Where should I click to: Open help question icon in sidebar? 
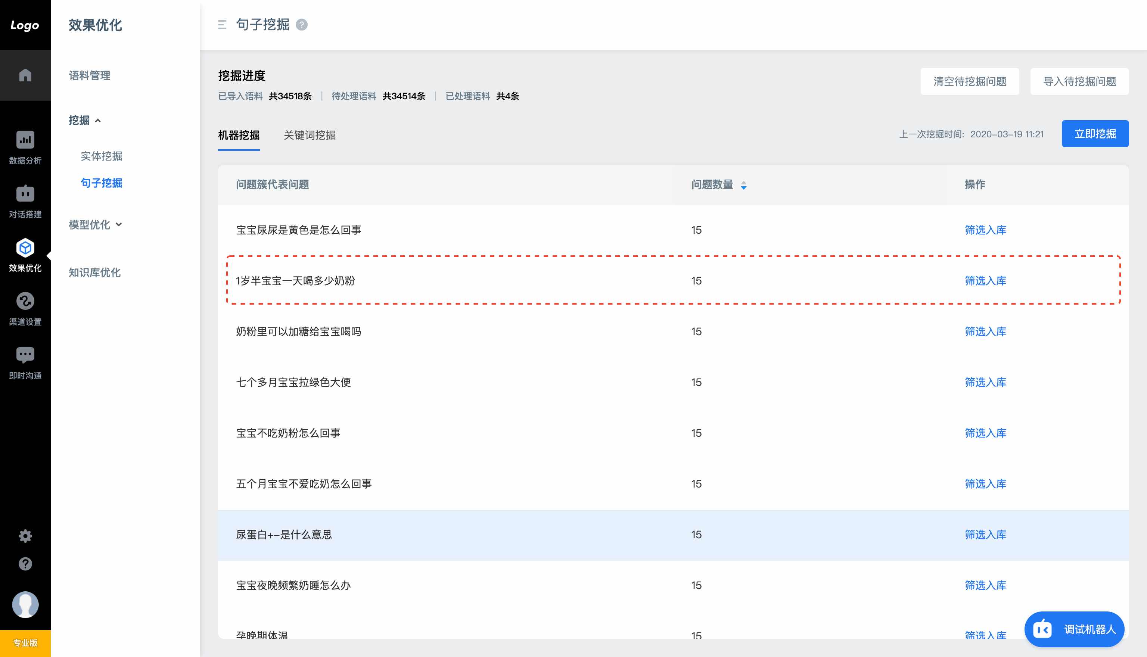[x=25, y=564]
